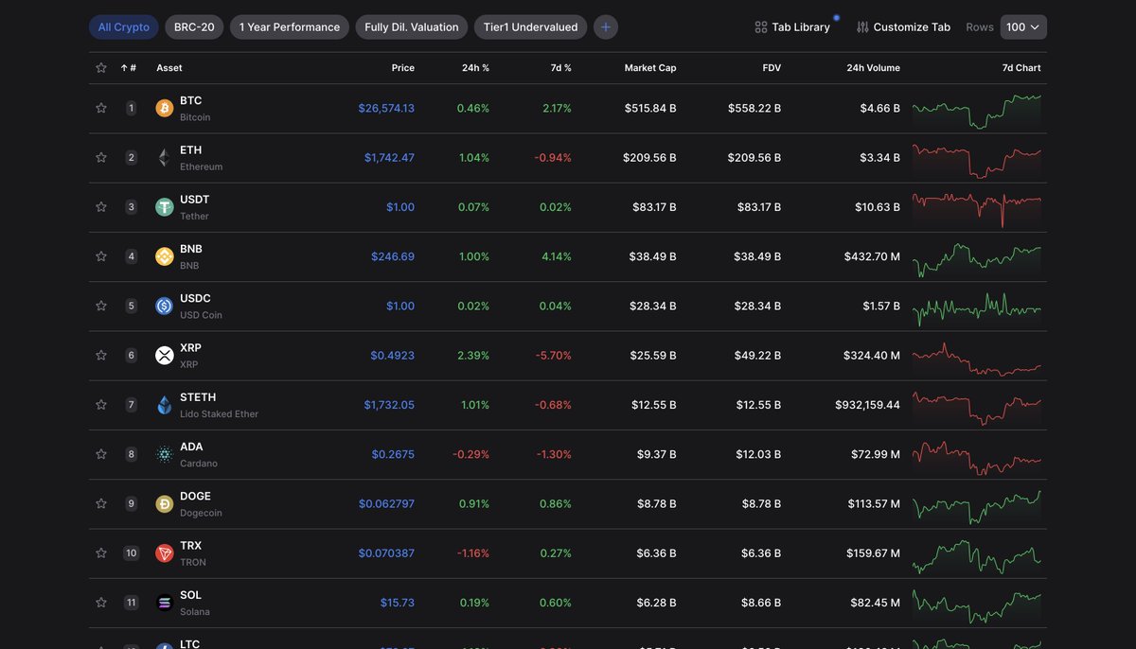Star the SOL Solana row
This screenshot has height=649, width=1136.
click(x=101, y=603)
